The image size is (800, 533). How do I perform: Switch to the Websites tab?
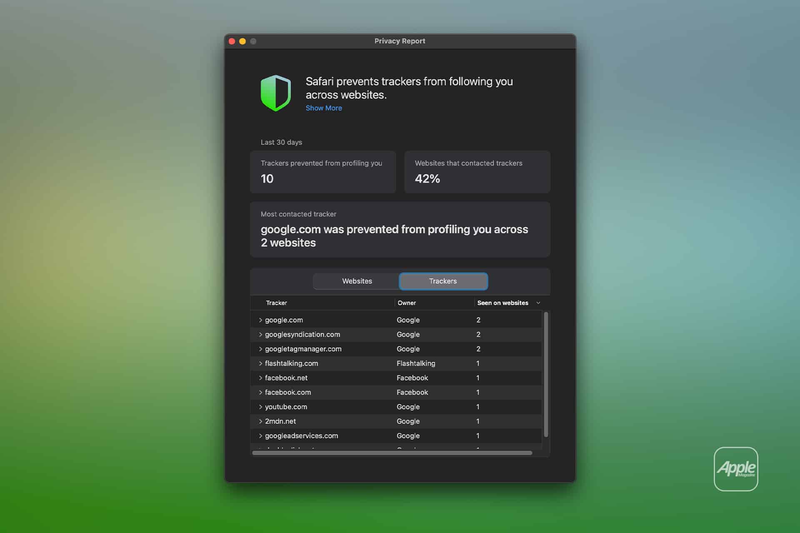pos(357,281)
